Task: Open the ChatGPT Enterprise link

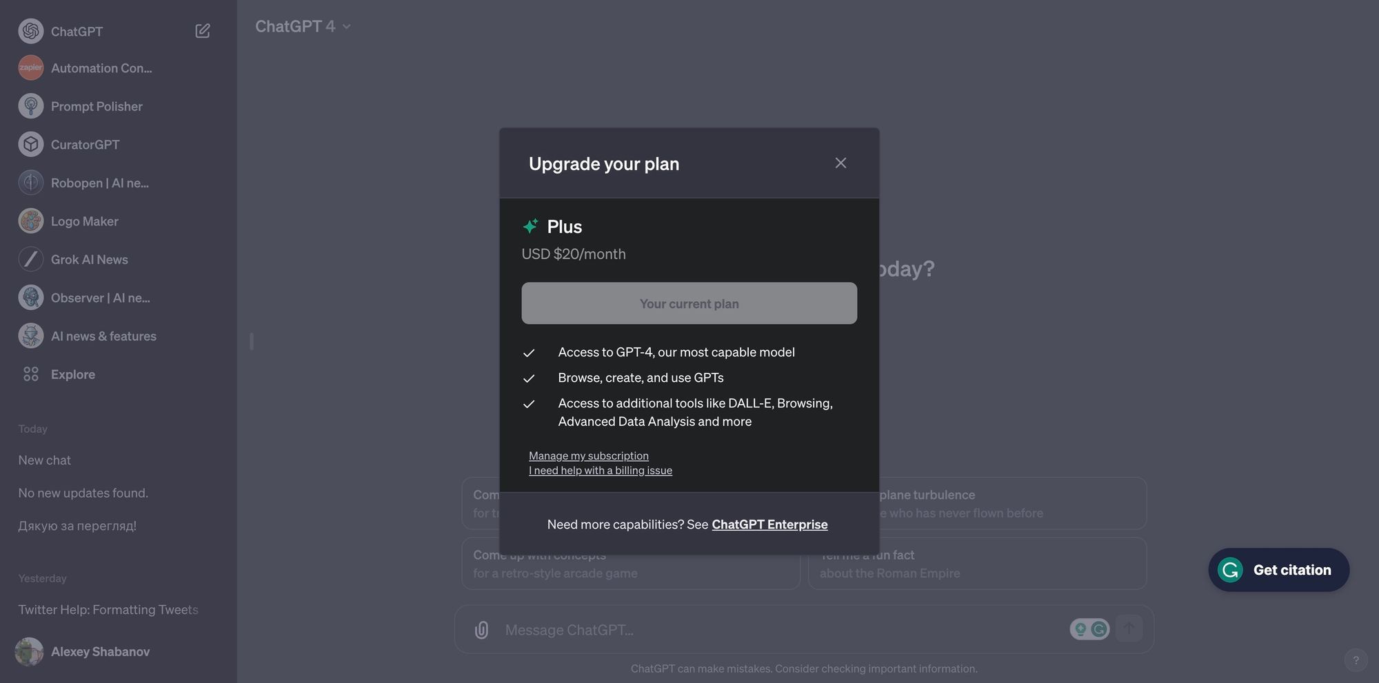Action: tap(769, 524)
